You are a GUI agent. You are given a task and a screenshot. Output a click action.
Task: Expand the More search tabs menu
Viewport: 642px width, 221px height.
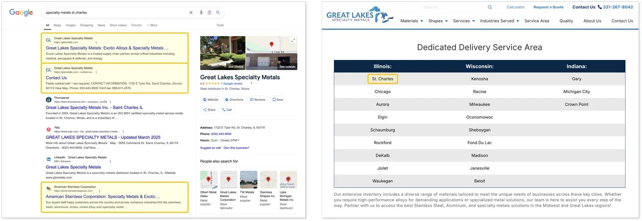pos(152,25)
